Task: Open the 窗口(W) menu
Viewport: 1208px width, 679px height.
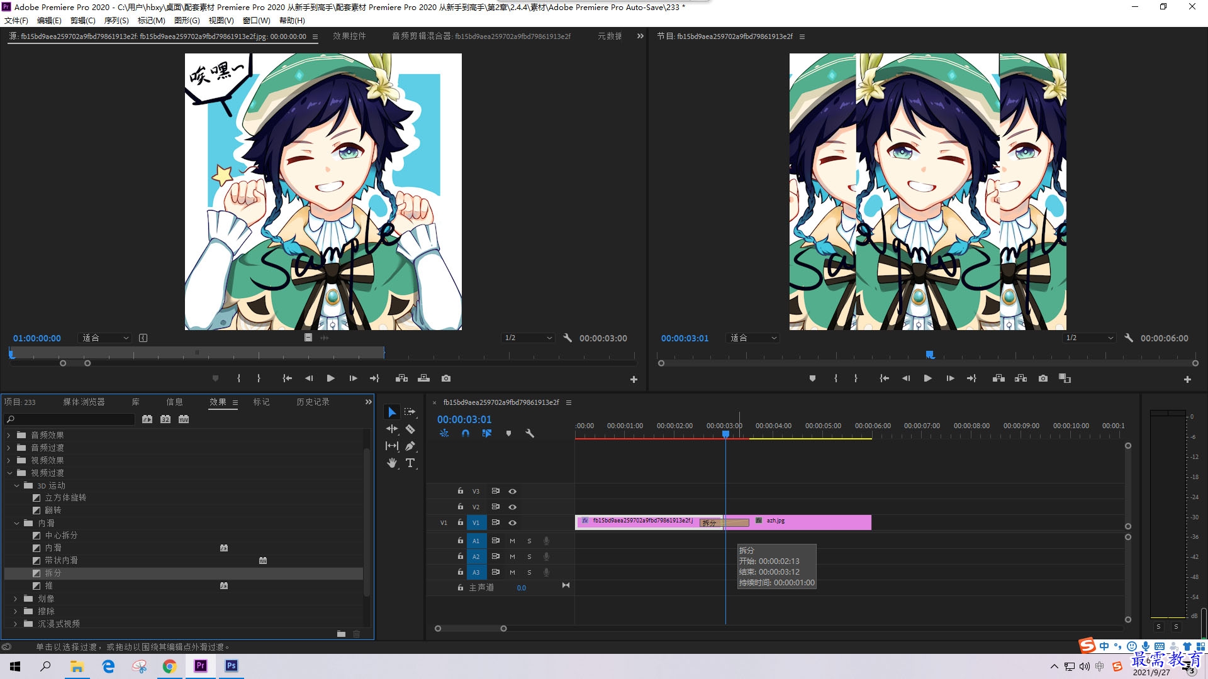Action: pos(257,21)
